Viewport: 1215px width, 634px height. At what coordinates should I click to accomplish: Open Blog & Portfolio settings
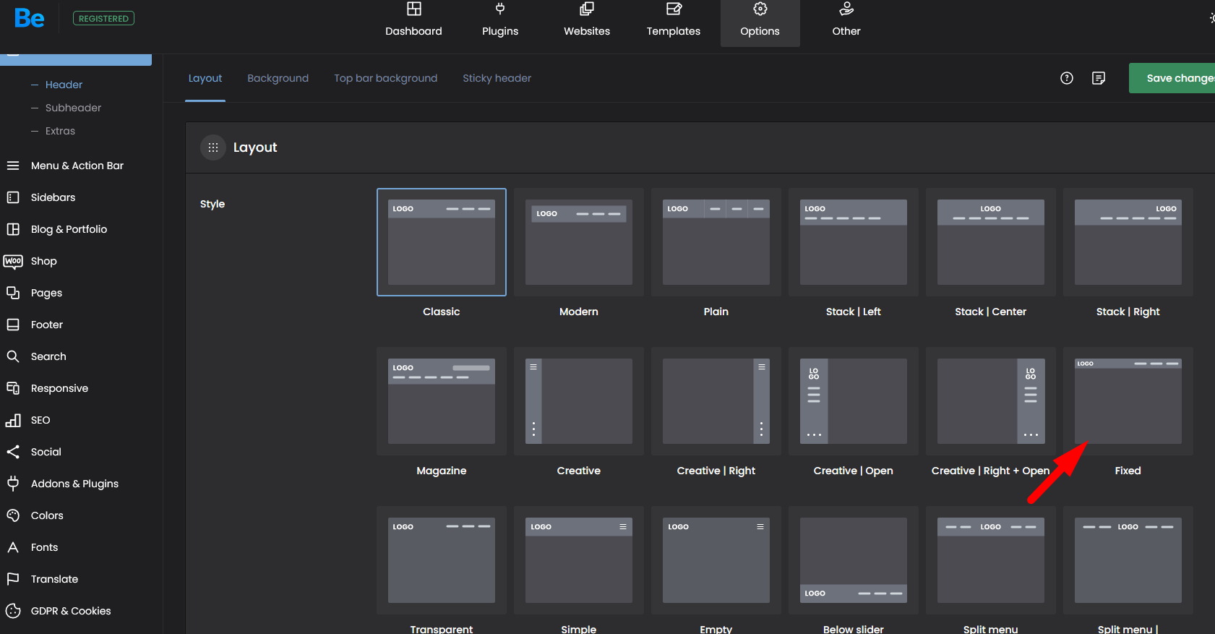69,229
